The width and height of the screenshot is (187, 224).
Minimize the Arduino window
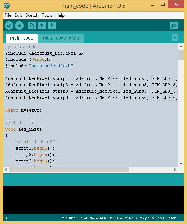pos(153,5)
